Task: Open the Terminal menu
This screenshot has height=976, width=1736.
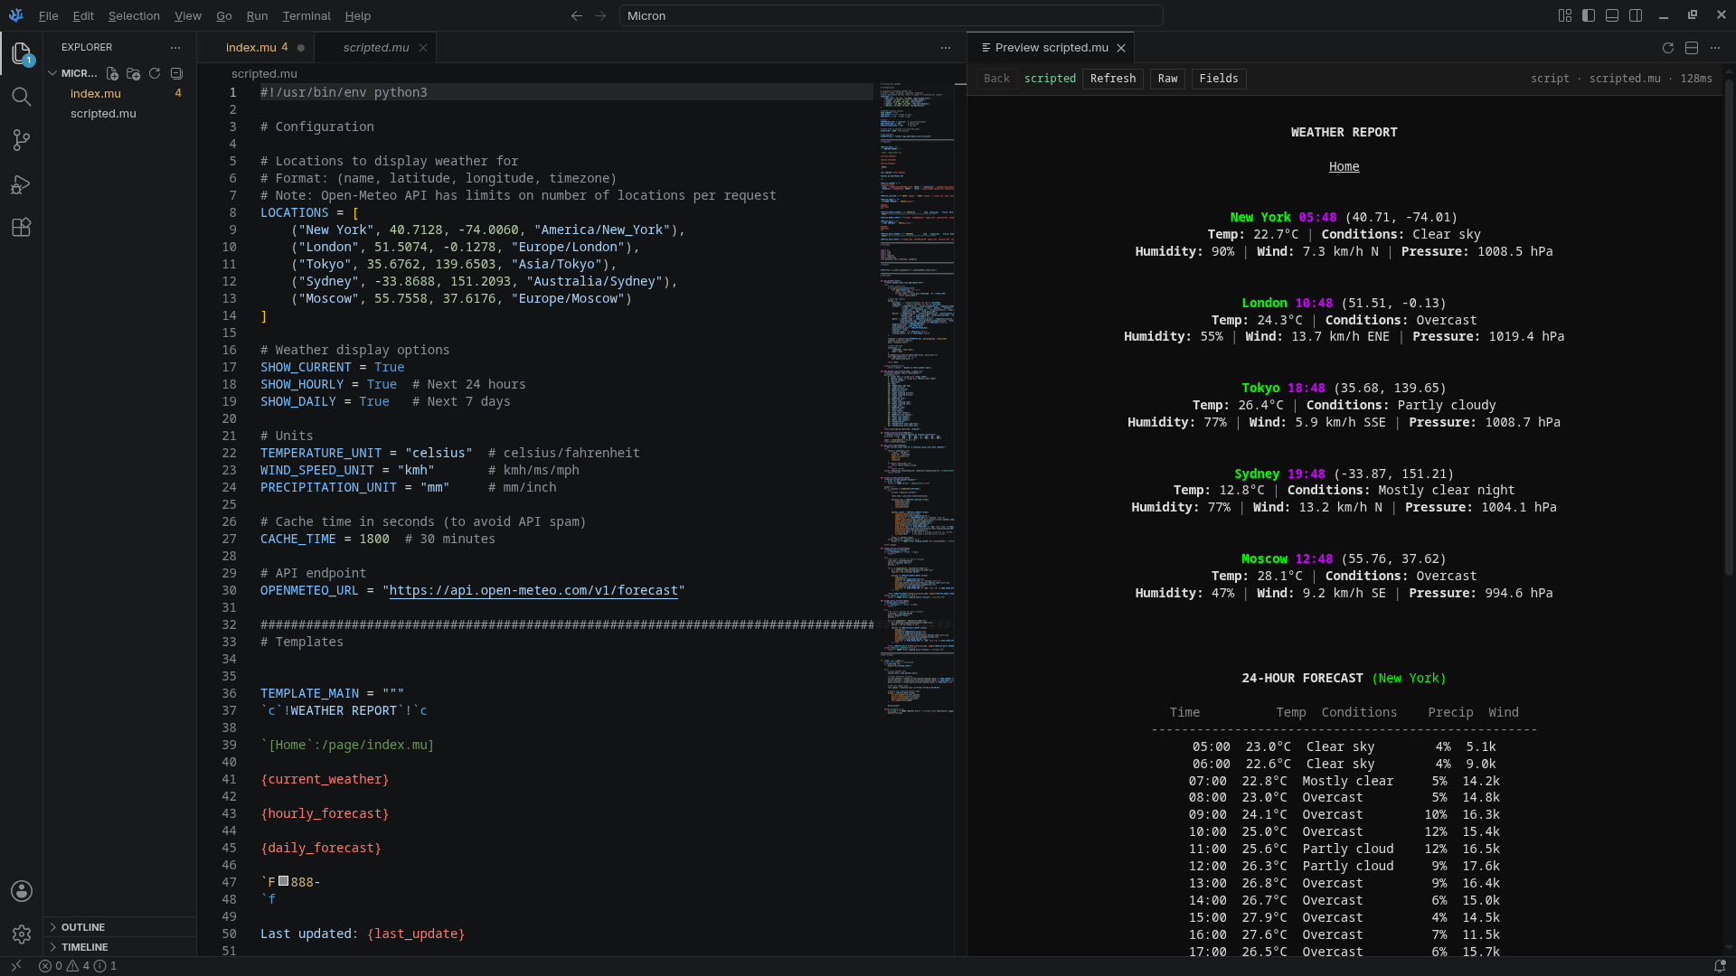Action: tap(307, 15)
